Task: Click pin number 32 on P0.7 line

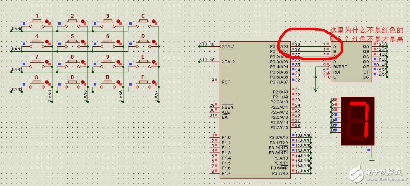Action: pyautogui.click(x=298, y=80)
